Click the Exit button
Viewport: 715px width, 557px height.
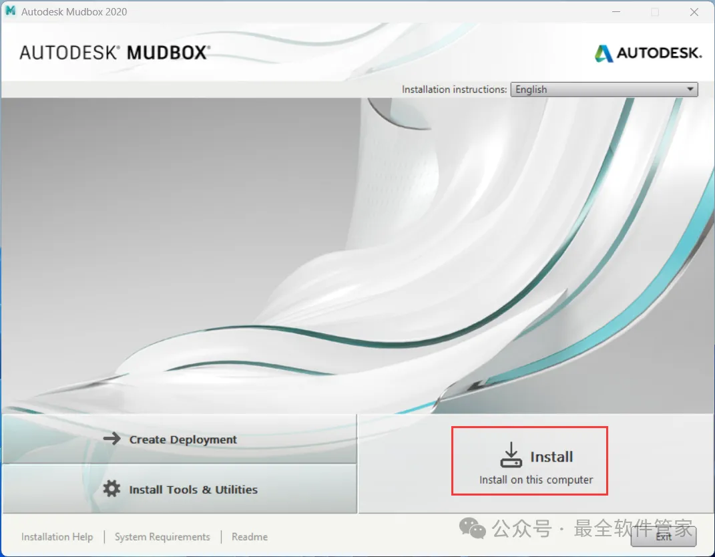point(664,536)
